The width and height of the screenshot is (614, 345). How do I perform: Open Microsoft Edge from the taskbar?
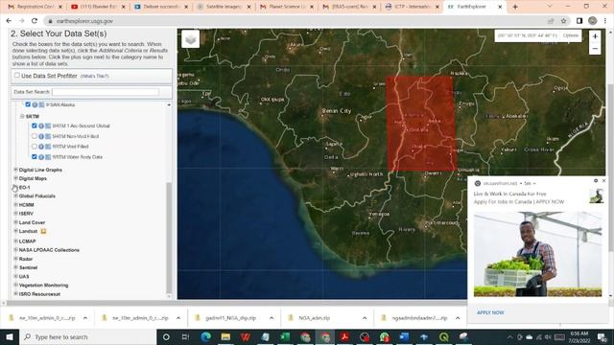point(205,336)
